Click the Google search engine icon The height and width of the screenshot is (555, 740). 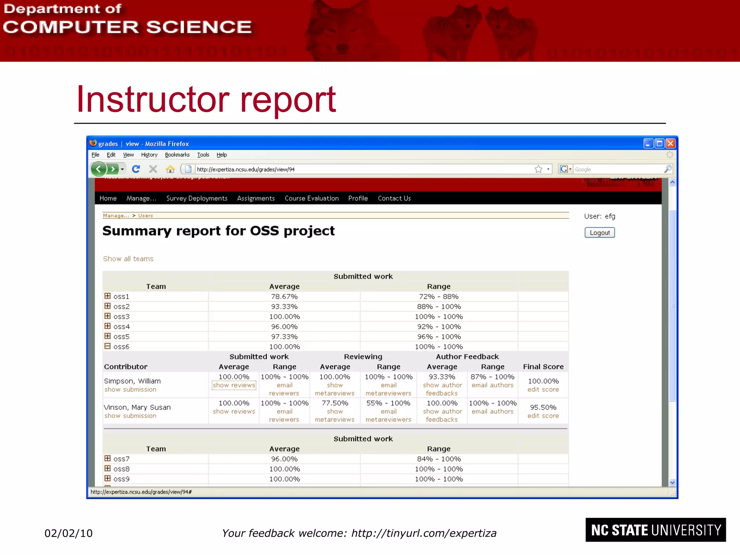pyautogui.click(x=563, y=169)
